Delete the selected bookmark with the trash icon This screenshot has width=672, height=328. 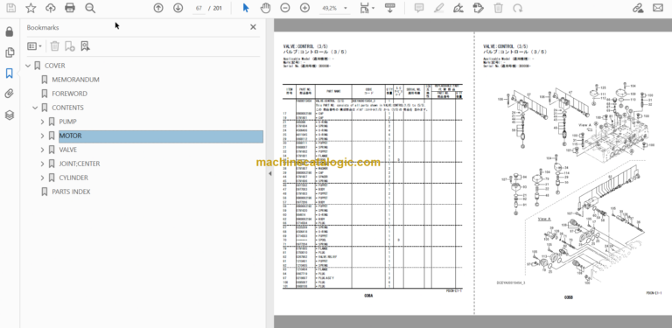click(x=55, y=45)
